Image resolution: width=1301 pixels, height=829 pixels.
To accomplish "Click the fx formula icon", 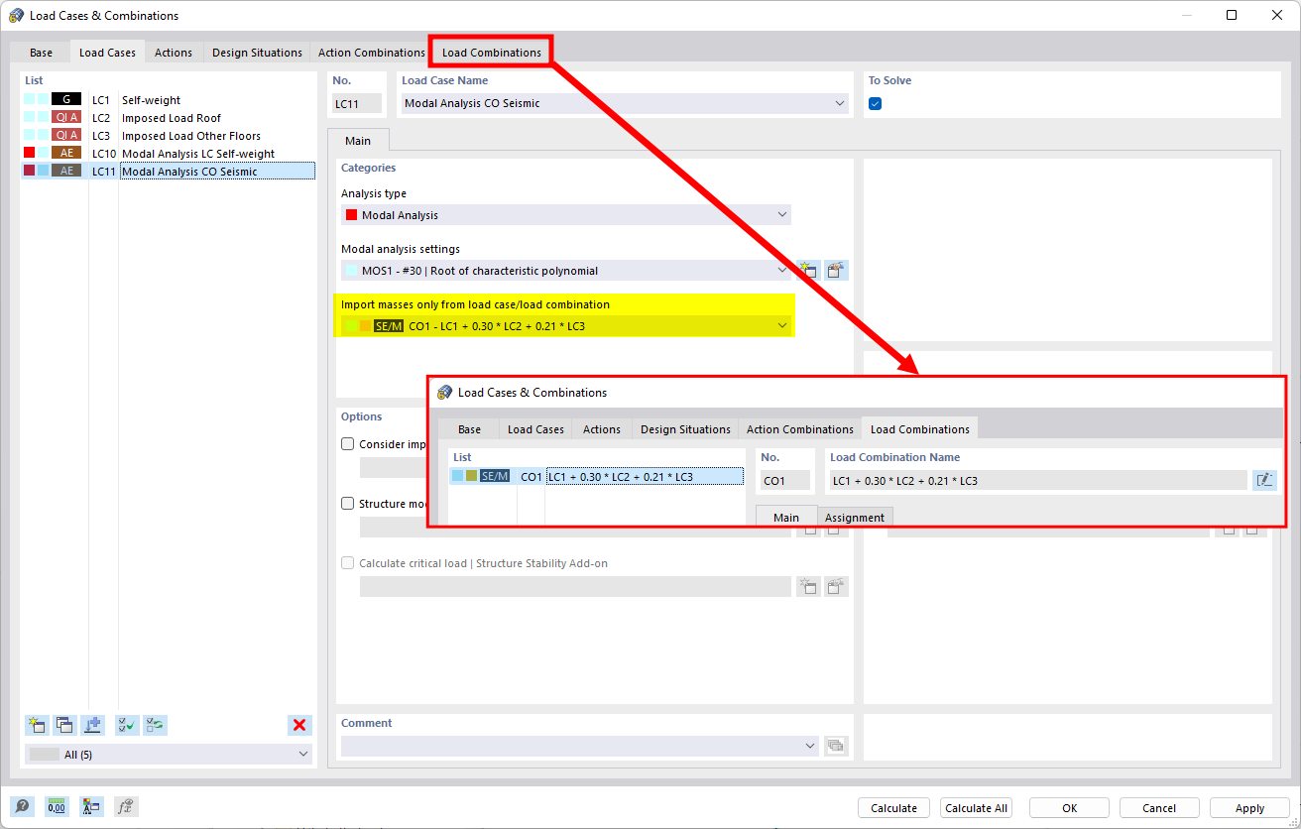I will click(126, 807).
